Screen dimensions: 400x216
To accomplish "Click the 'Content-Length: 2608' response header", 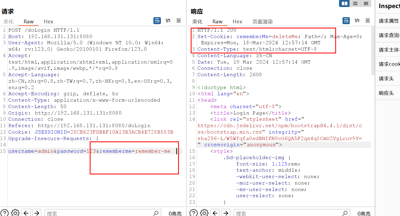I will (230, 75).
